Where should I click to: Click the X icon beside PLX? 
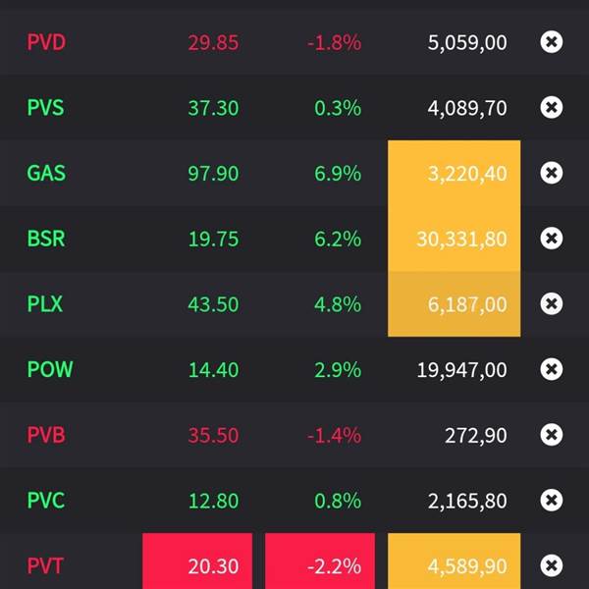(x=552, y=304)
